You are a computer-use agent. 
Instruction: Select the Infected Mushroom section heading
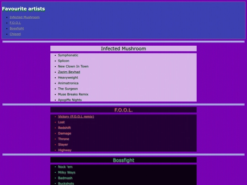(x=123, y=48)
